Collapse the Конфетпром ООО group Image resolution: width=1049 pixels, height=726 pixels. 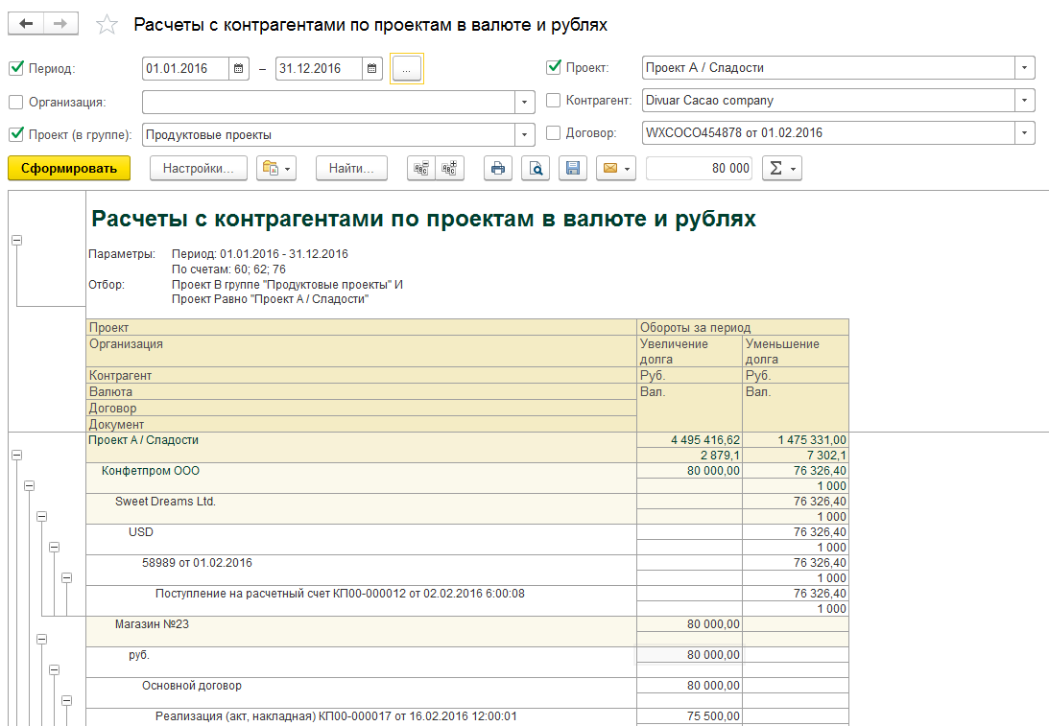tap(30, 486)
